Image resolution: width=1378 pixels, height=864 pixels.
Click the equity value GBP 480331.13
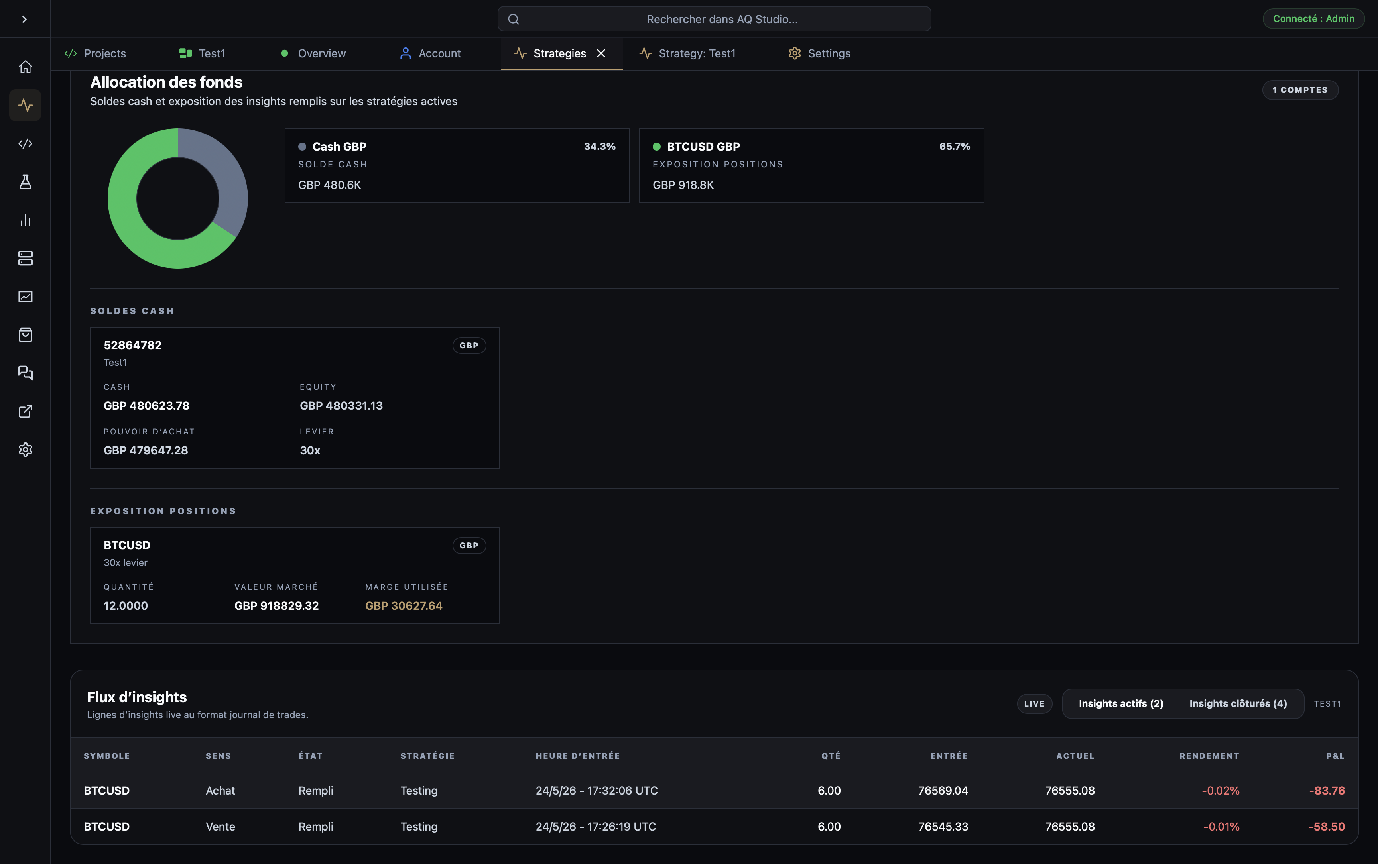tap(341, 406)
